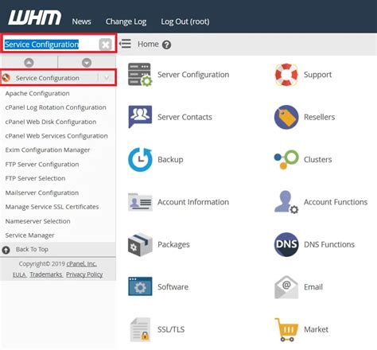
Task: Click the Service Configuration wrench icon
Action: (6, 78)
